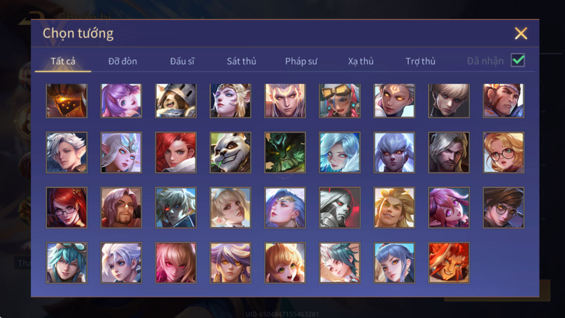Select red-haired woman wearing glasses
The height and width of the screenshot is (318, 565).
pos(66,208)
